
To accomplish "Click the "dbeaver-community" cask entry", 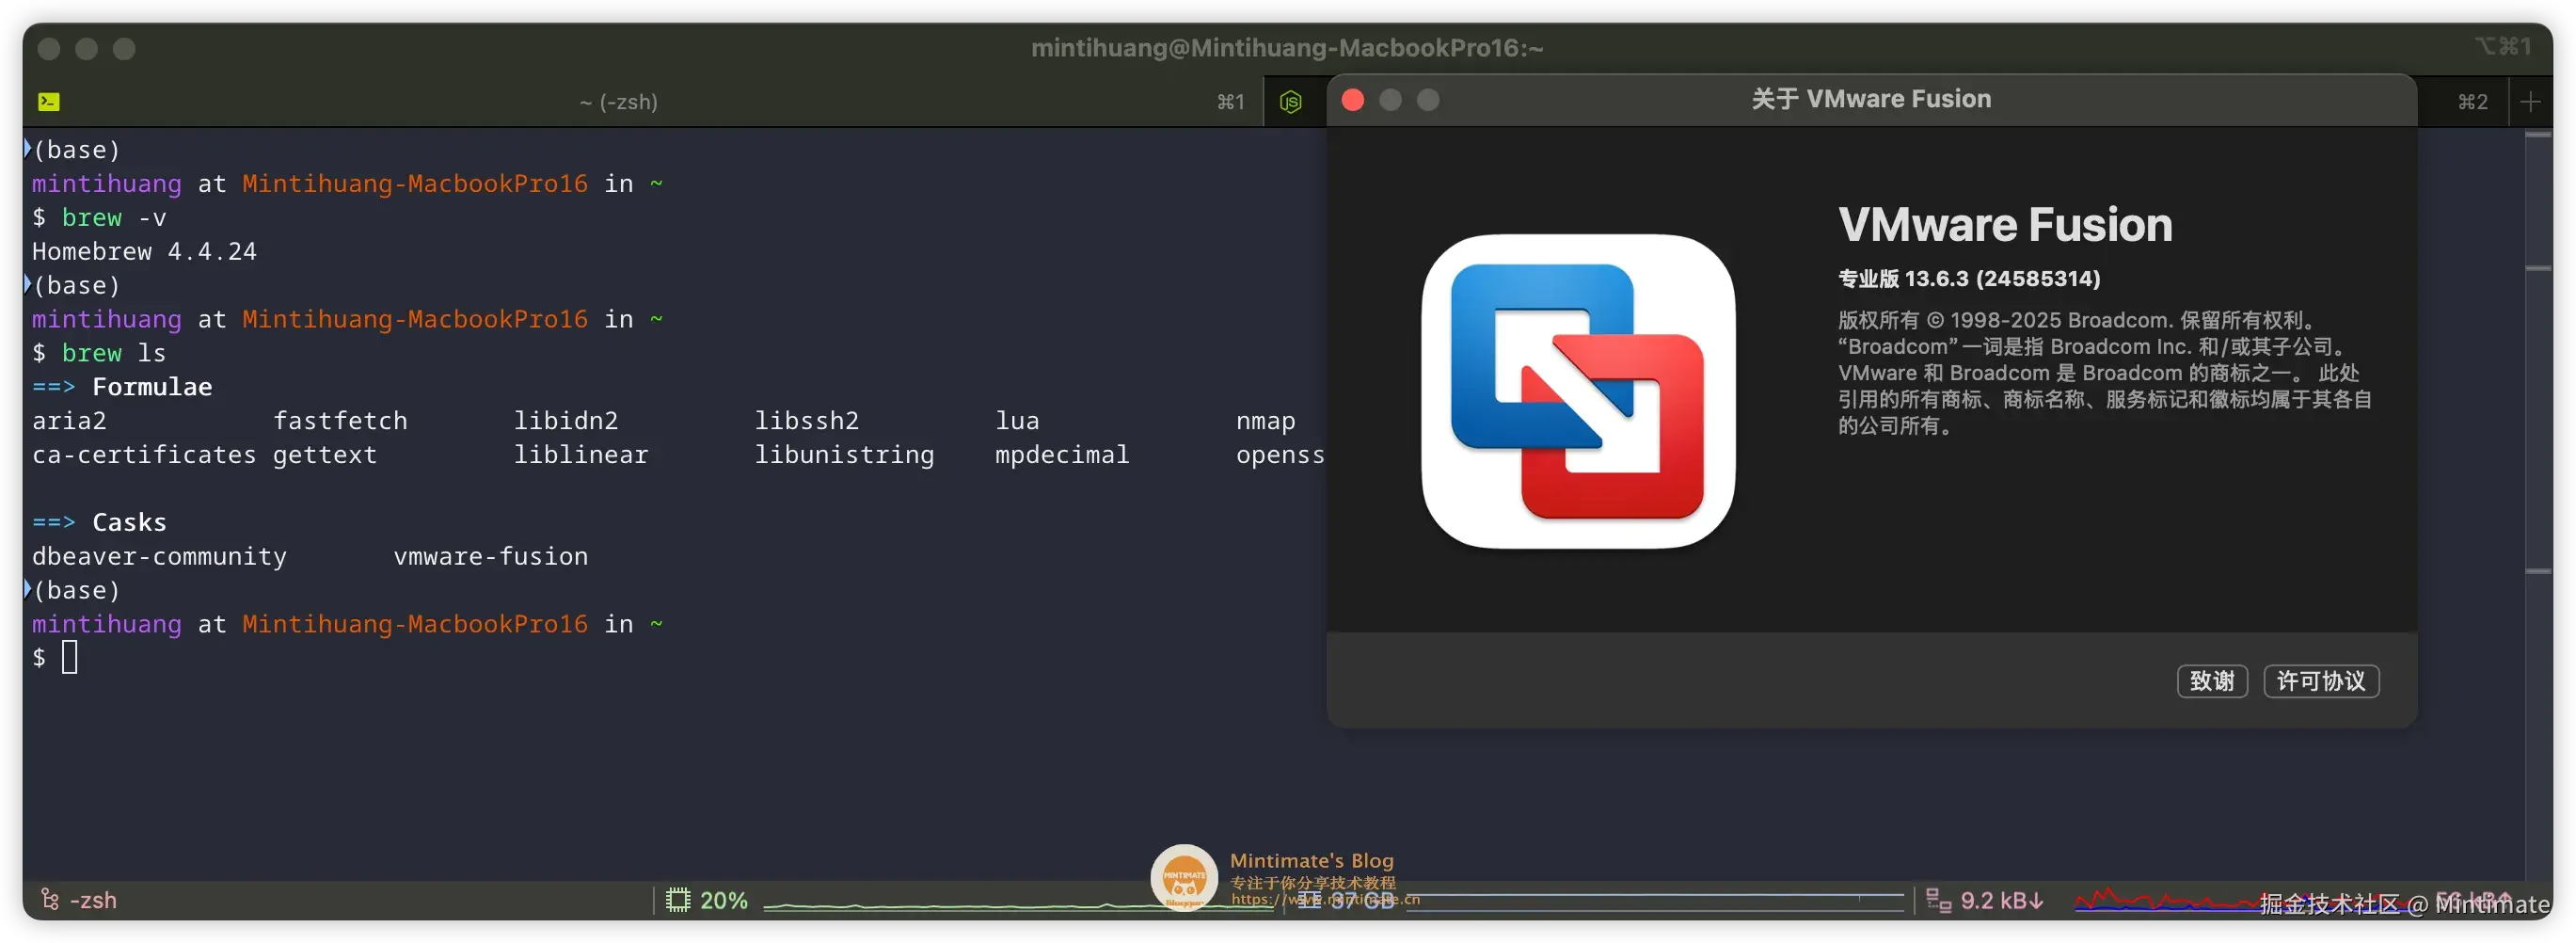I will (159, 556).
